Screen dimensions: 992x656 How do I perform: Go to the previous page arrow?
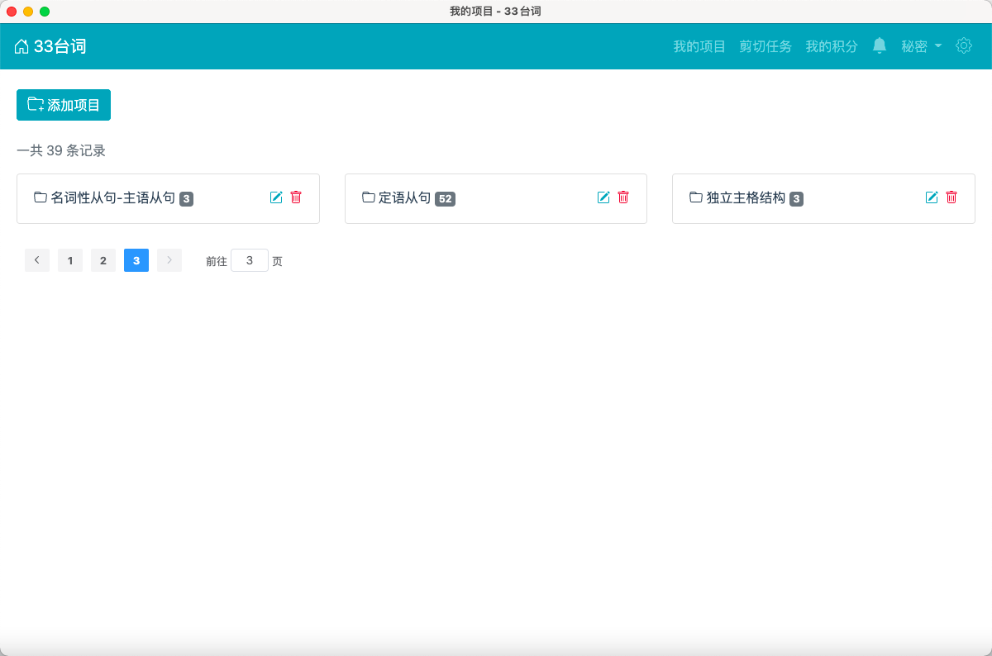pos(37,260)
